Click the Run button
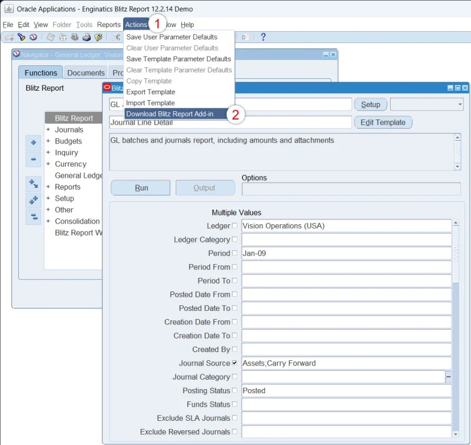Screen dimensions: 471x445 141,188
